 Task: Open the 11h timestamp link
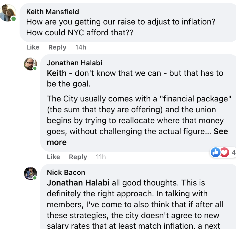[x=101, y=157]
